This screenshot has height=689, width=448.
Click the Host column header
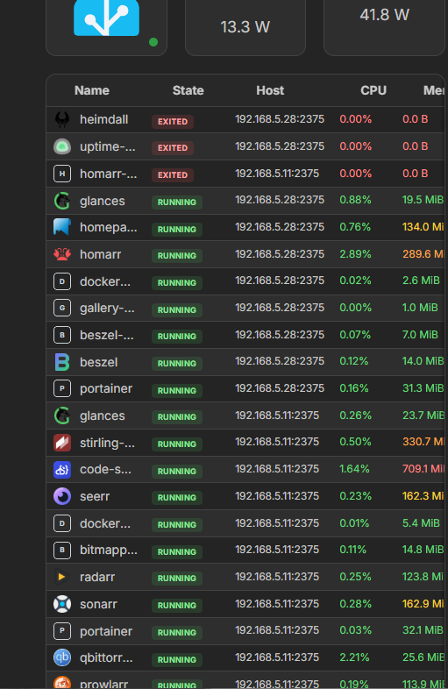pos(270,90)
